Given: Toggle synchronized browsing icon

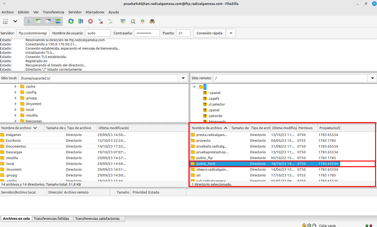Looking at the screenshot, I should [142, 21].
